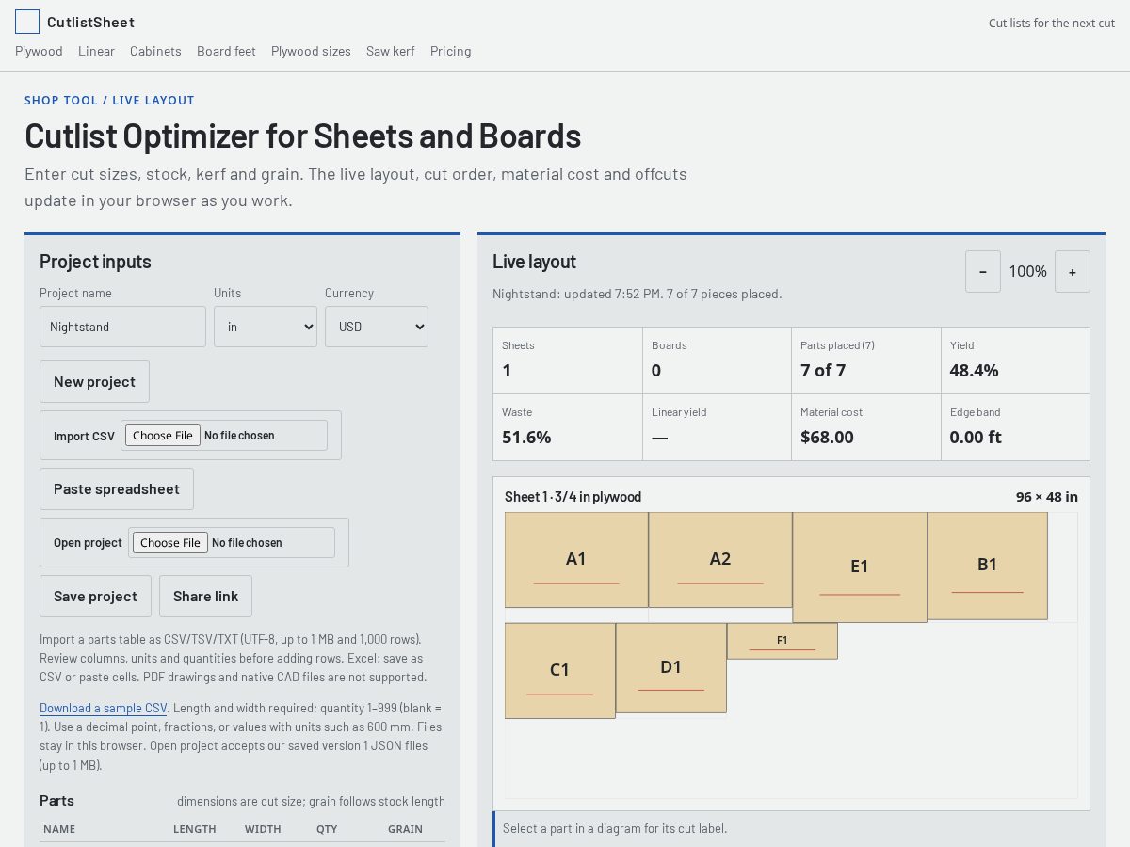The image size is (1130, 847).
Task: Open the Plywood nav item
Action: click(39, 51)
